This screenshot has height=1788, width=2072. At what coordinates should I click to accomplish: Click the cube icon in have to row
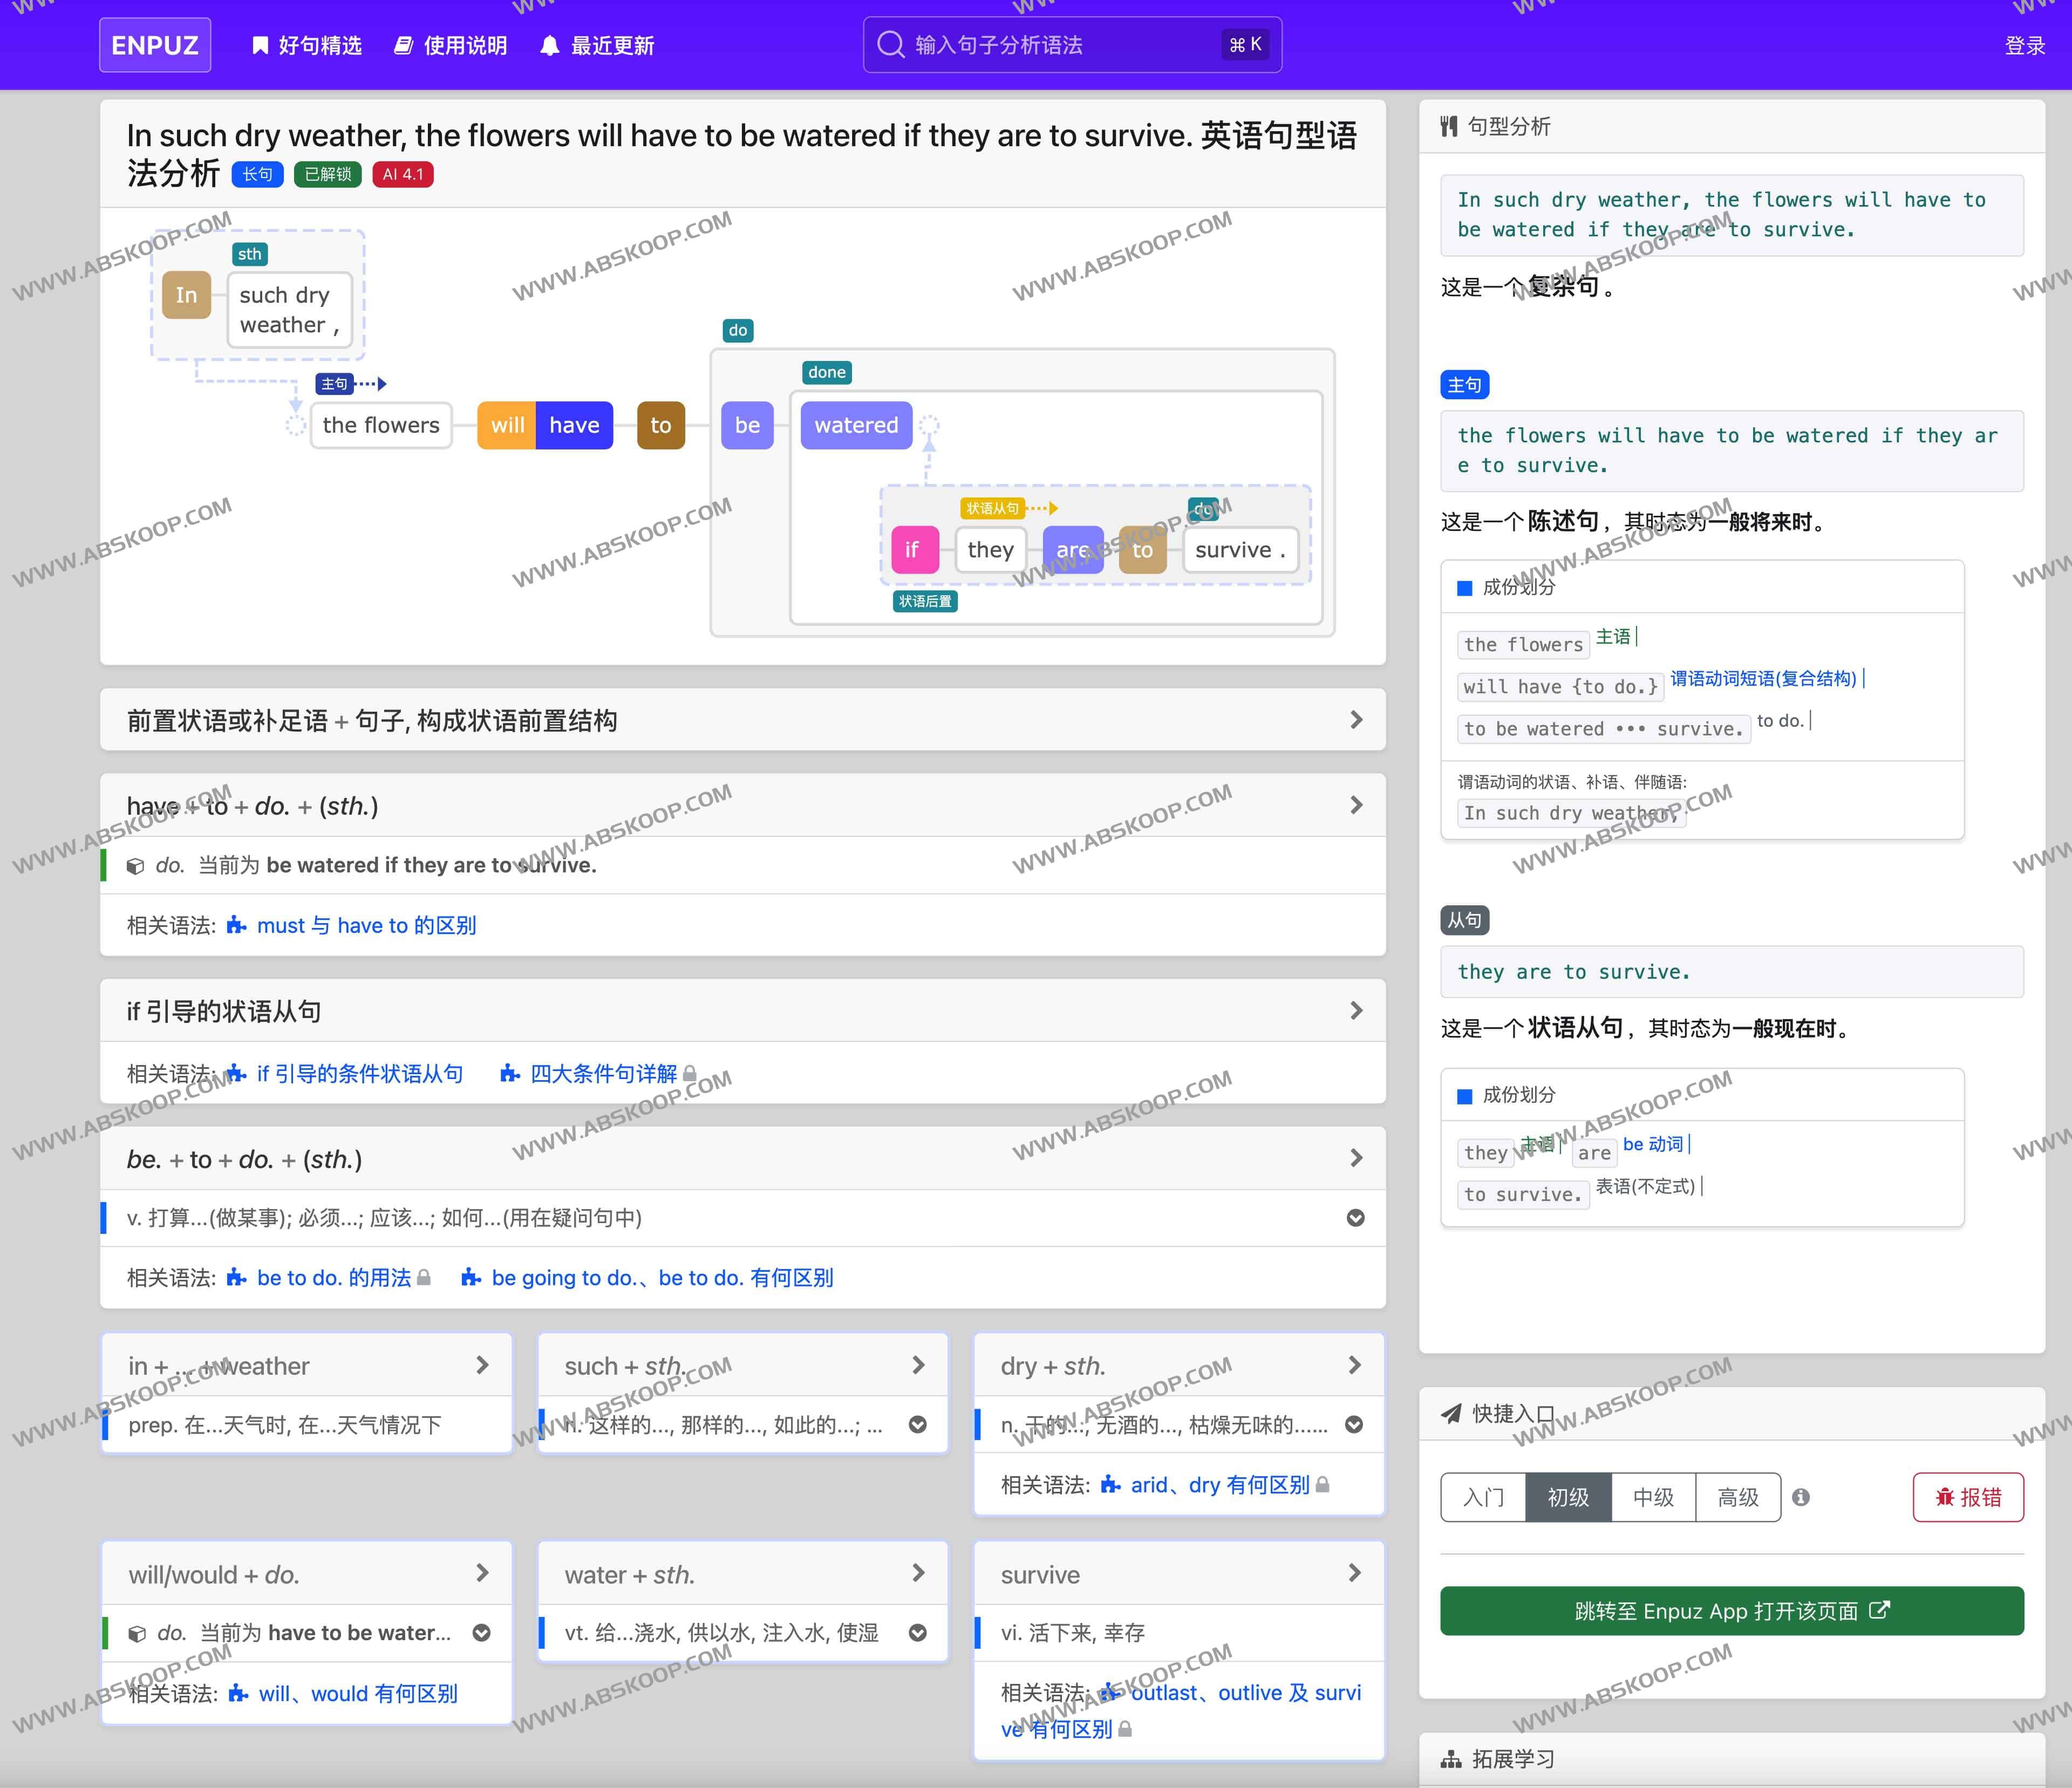click(135, 866)
